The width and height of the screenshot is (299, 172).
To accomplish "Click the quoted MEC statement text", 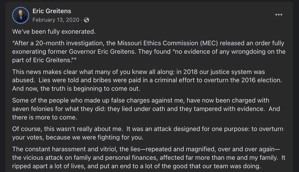I will pyautogui.click(x=148, y=52).
